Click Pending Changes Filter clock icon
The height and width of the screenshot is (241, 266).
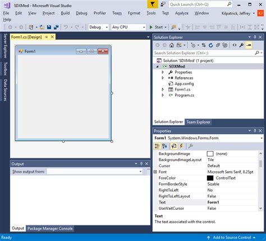(193, 45)
